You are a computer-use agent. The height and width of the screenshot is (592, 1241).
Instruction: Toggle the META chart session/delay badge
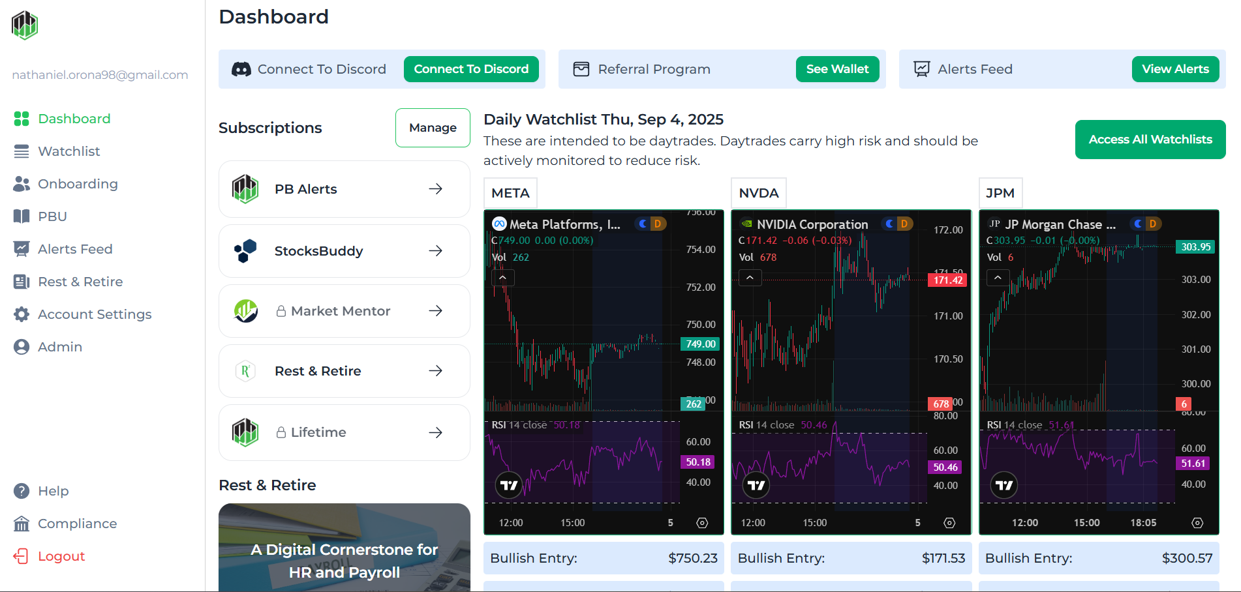(651, 224)
